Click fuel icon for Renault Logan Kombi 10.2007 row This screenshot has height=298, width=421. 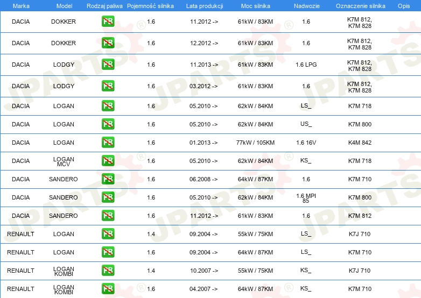click(108, 271)
